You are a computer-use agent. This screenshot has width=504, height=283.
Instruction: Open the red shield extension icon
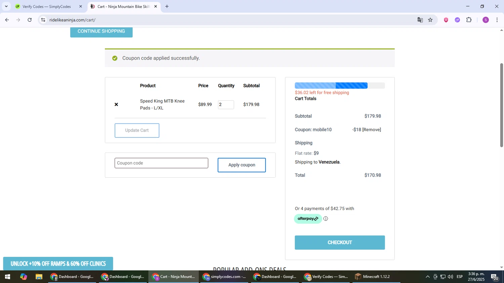446,20
